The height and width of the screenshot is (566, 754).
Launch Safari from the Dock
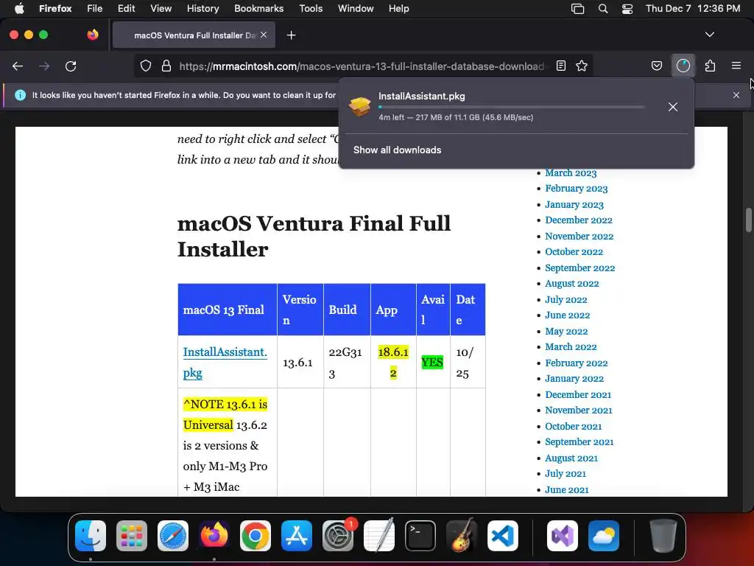pos(173,536)
